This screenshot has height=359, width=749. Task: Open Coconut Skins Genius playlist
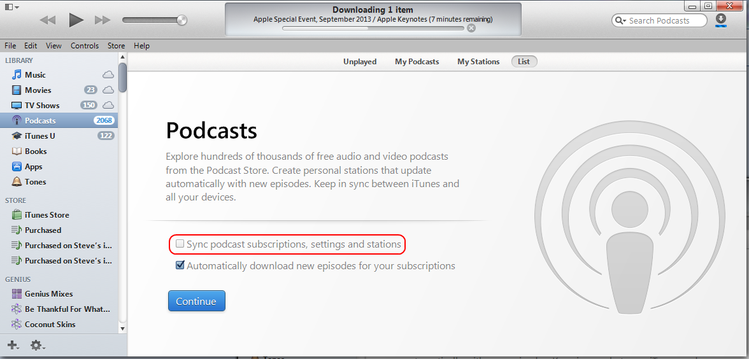click(59, 325)
